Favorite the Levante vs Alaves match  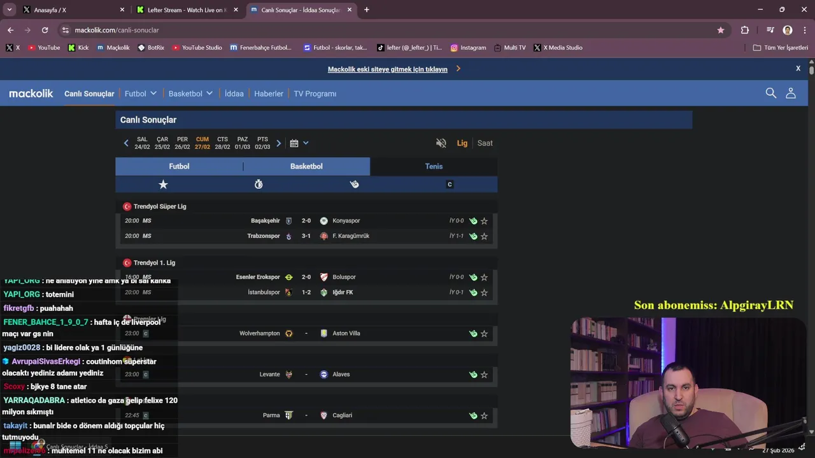[x=484, y=375]
